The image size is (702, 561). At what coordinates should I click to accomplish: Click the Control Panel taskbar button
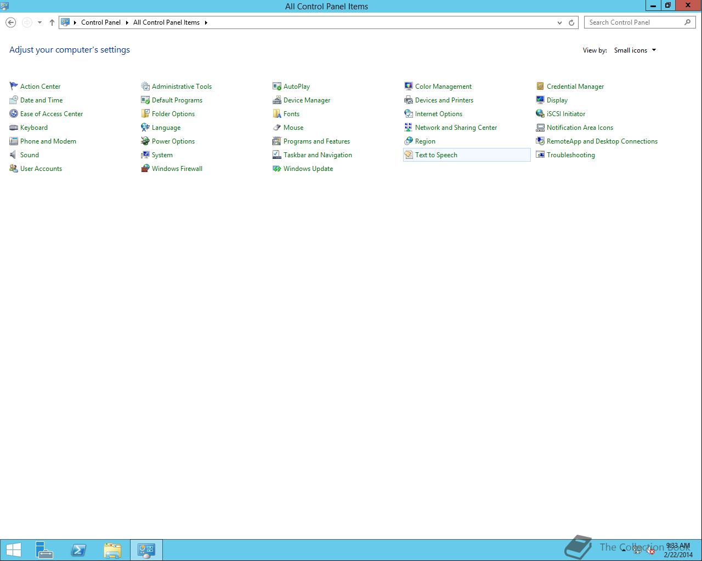(x=146, y=550)
